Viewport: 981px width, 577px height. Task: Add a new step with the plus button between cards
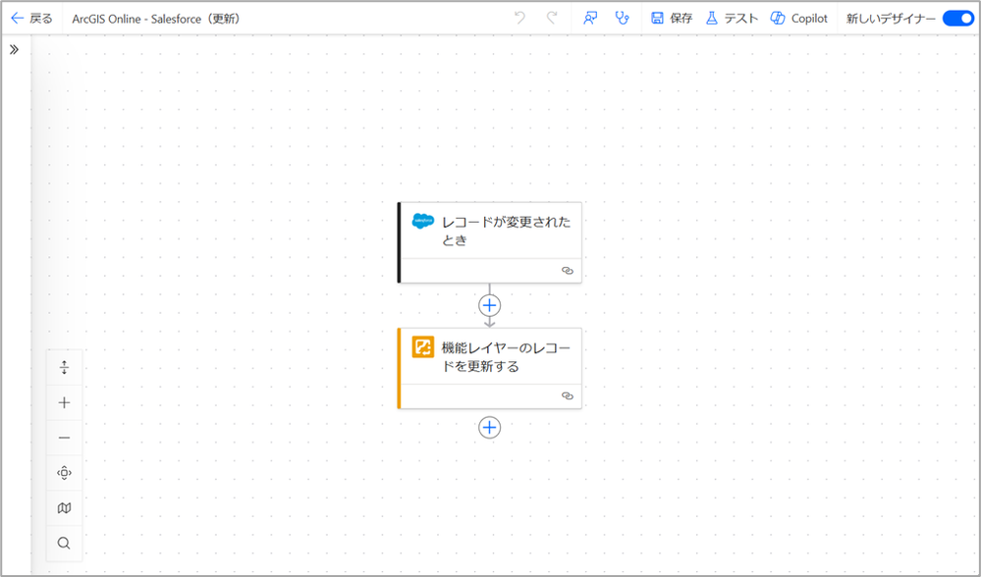click(489, 305)
